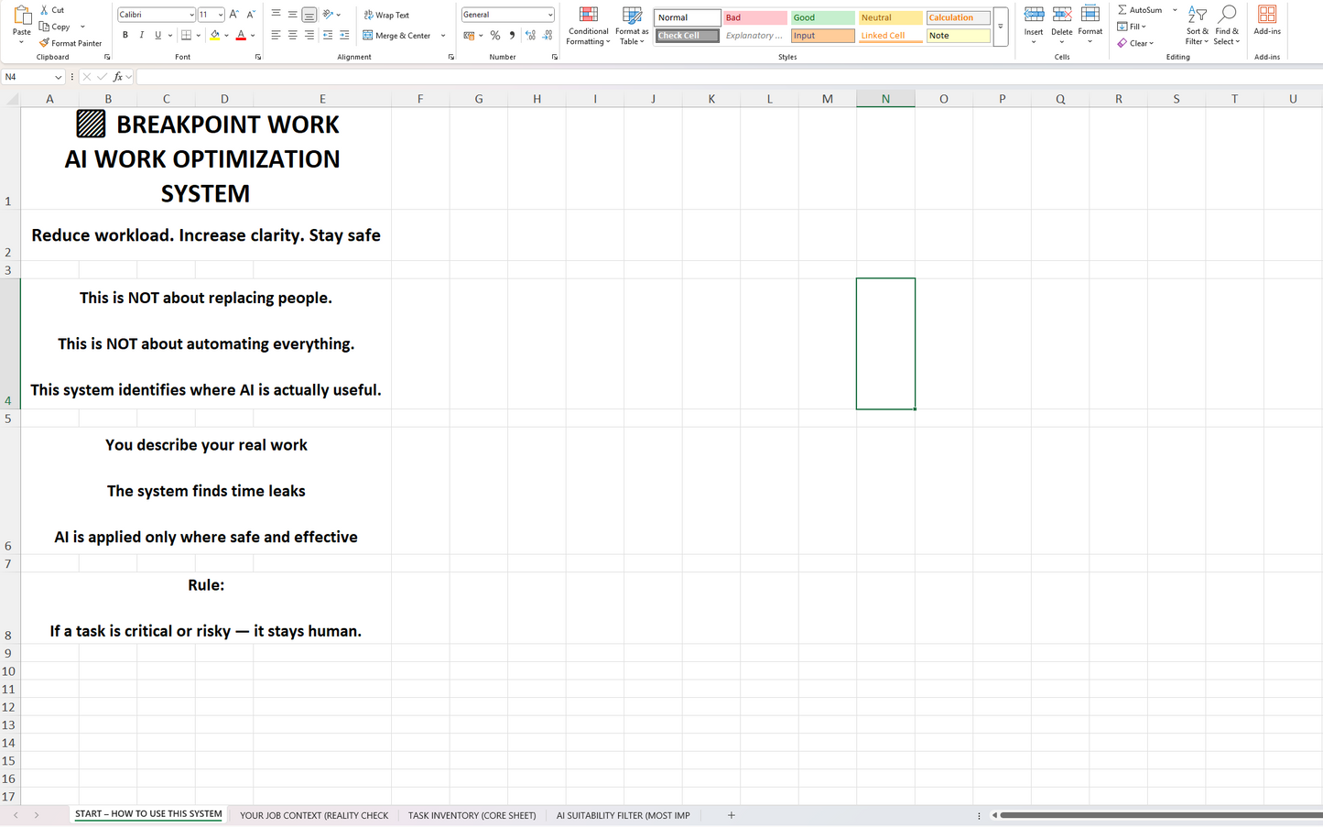This screenshot has width=1323, height=827.
Task: Toggle Wrap Text
Action: [387, 15]
